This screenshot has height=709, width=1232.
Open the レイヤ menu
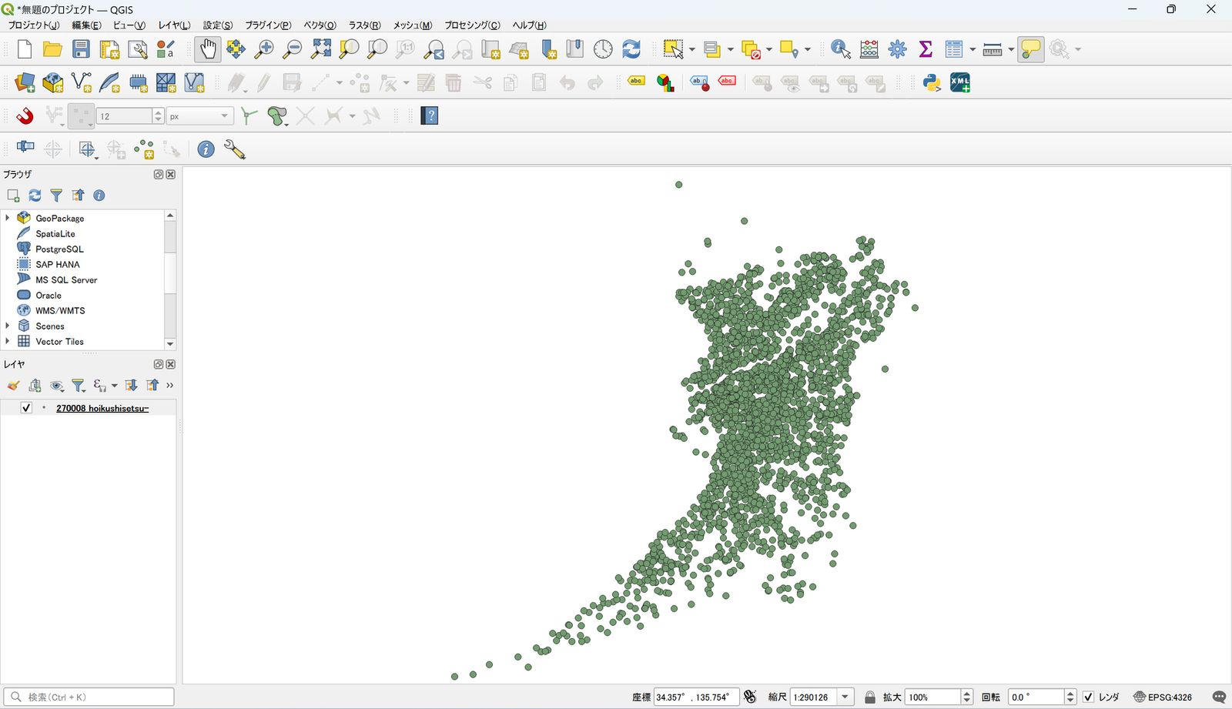[174, 25]
